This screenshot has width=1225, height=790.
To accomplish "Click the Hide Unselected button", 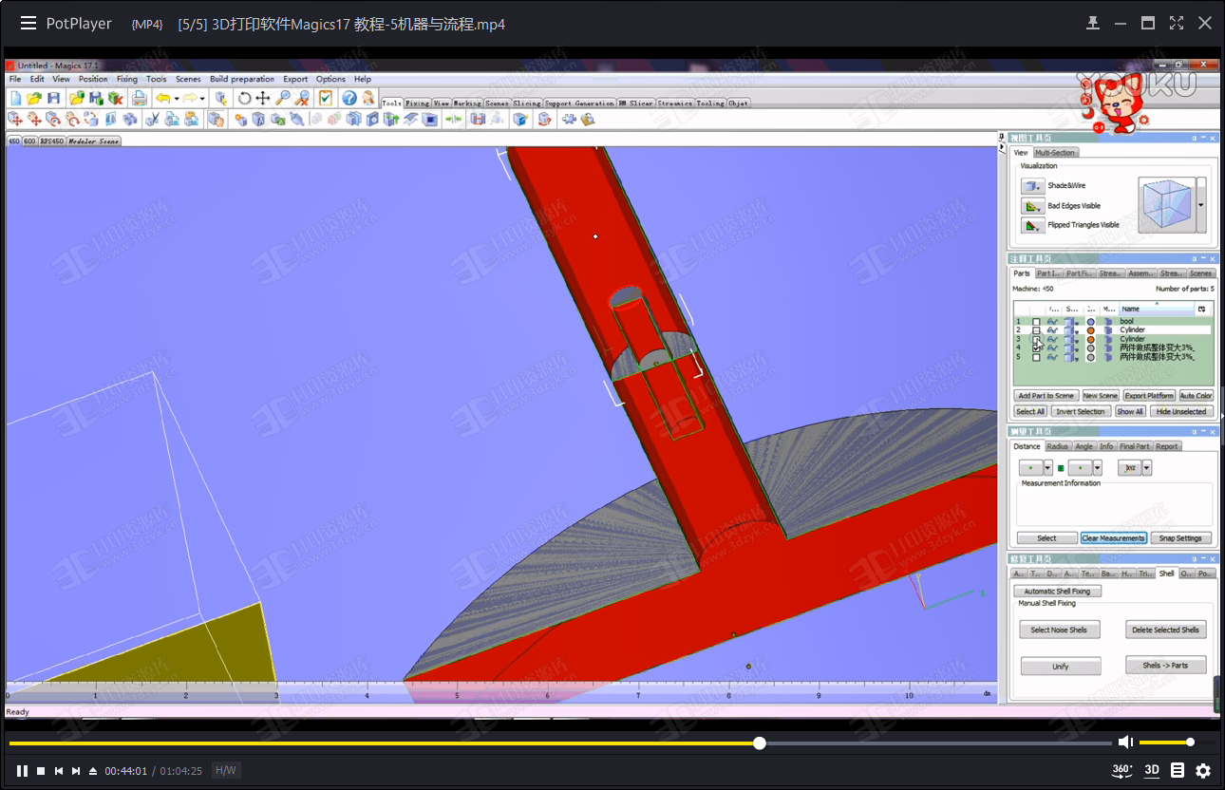I will pyautogui.click(x=1181, y=412).
